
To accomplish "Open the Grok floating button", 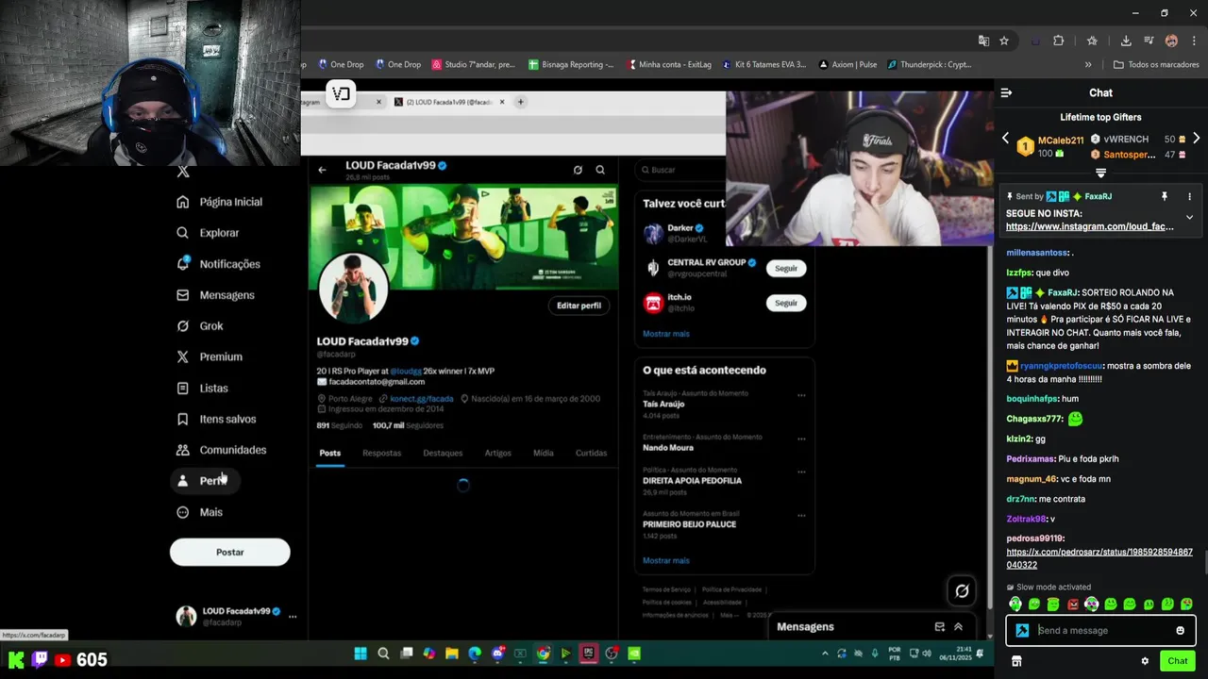I will point(962,591).
